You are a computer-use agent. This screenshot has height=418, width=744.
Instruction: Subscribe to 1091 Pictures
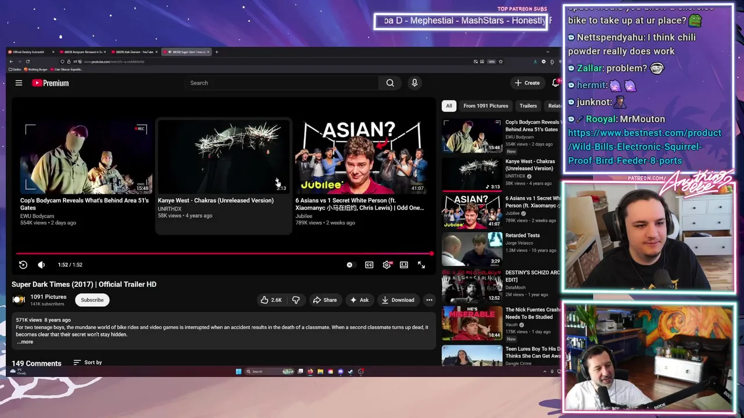92,300
